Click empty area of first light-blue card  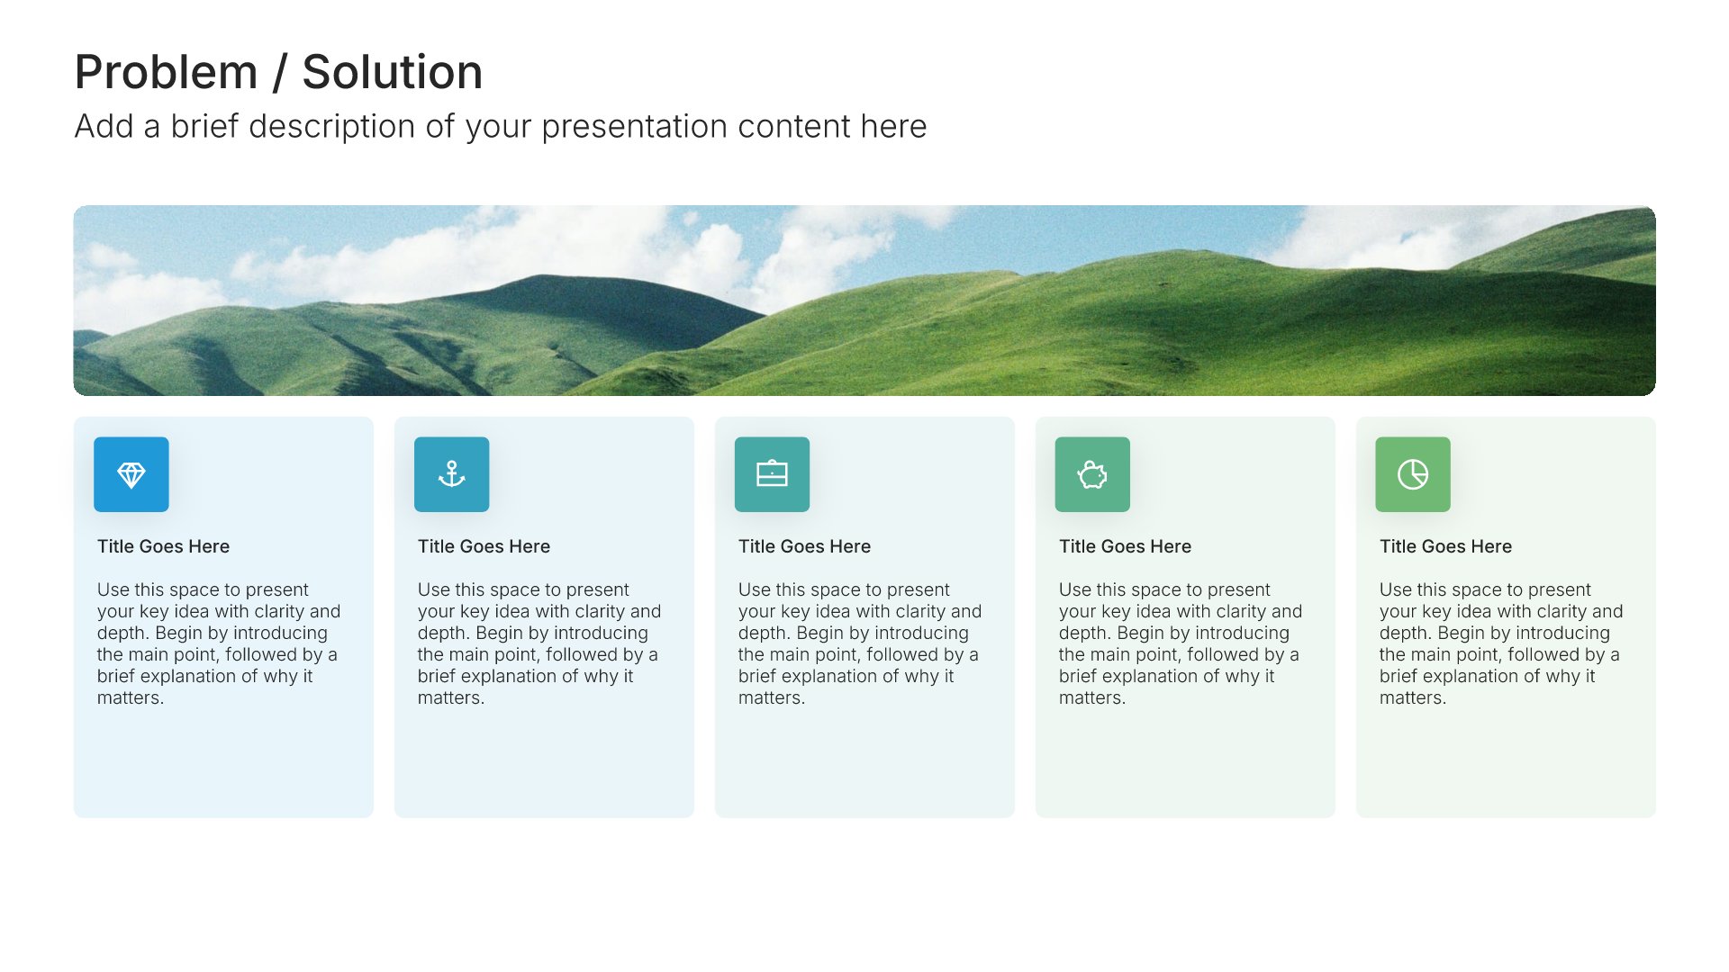223,765
